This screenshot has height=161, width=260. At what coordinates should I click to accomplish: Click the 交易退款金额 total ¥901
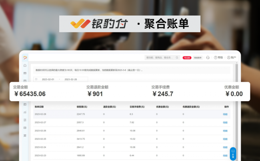click(95, 94)
